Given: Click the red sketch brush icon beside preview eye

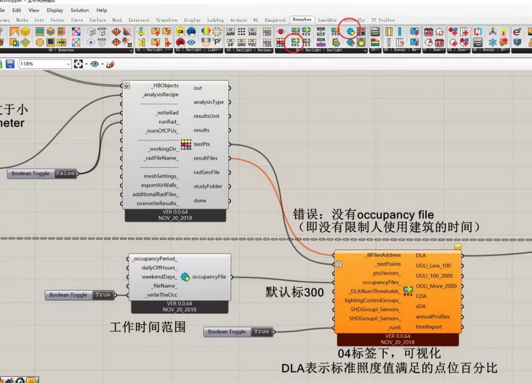Looking at the screenshot, I should [110, 64].
